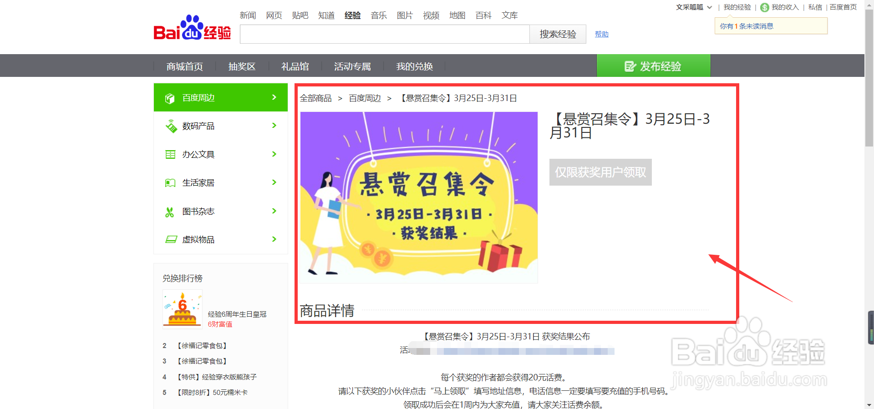Open the 贴吧 top navigation link
The width and height of the screenshot is (874, 409).
300,15
